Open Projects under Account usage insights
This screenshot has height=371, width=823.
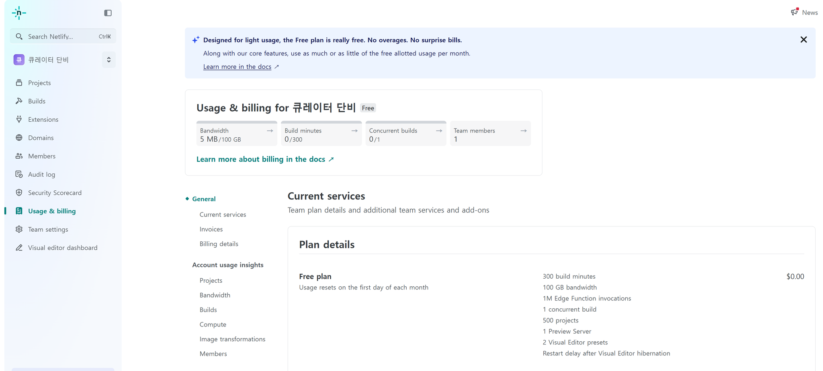point(211,280)
